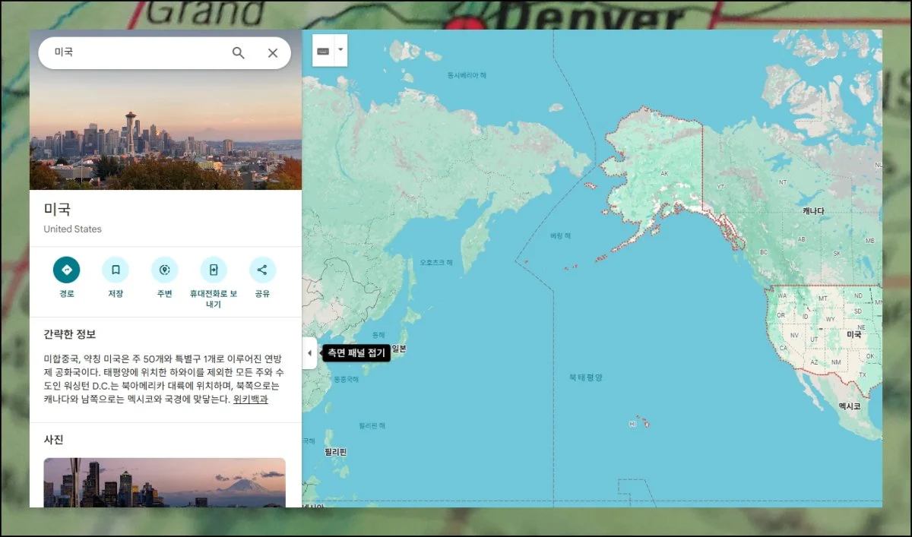Open the keyboard layout dropdown arrow
The height and width of the screenshot is (537, 912).
(342, 51)
